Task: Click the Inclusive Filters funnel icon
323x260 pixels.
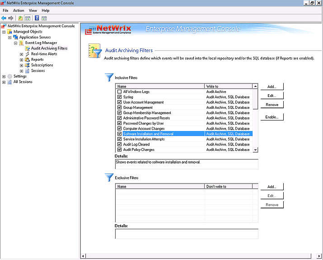Action: pyautogui.click(x=109, y=77)
